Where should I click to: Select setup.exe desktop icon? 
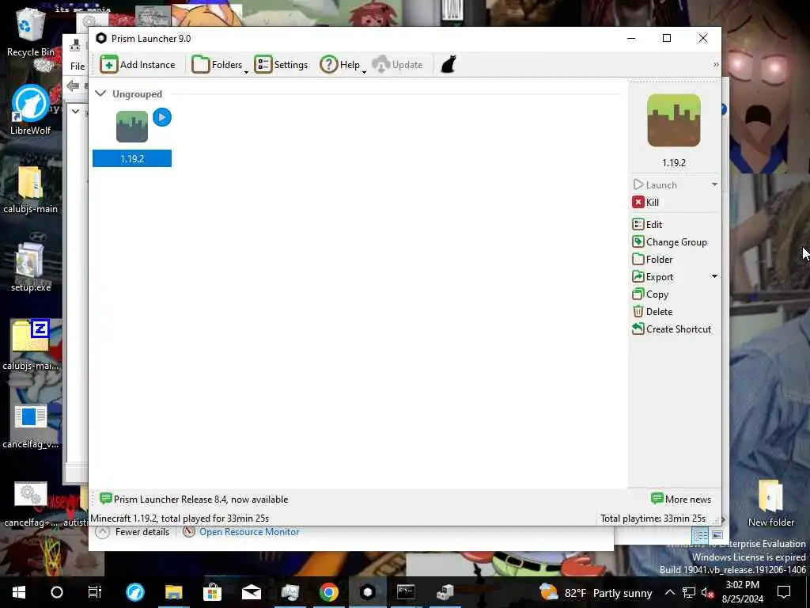[x=31, y=268]
